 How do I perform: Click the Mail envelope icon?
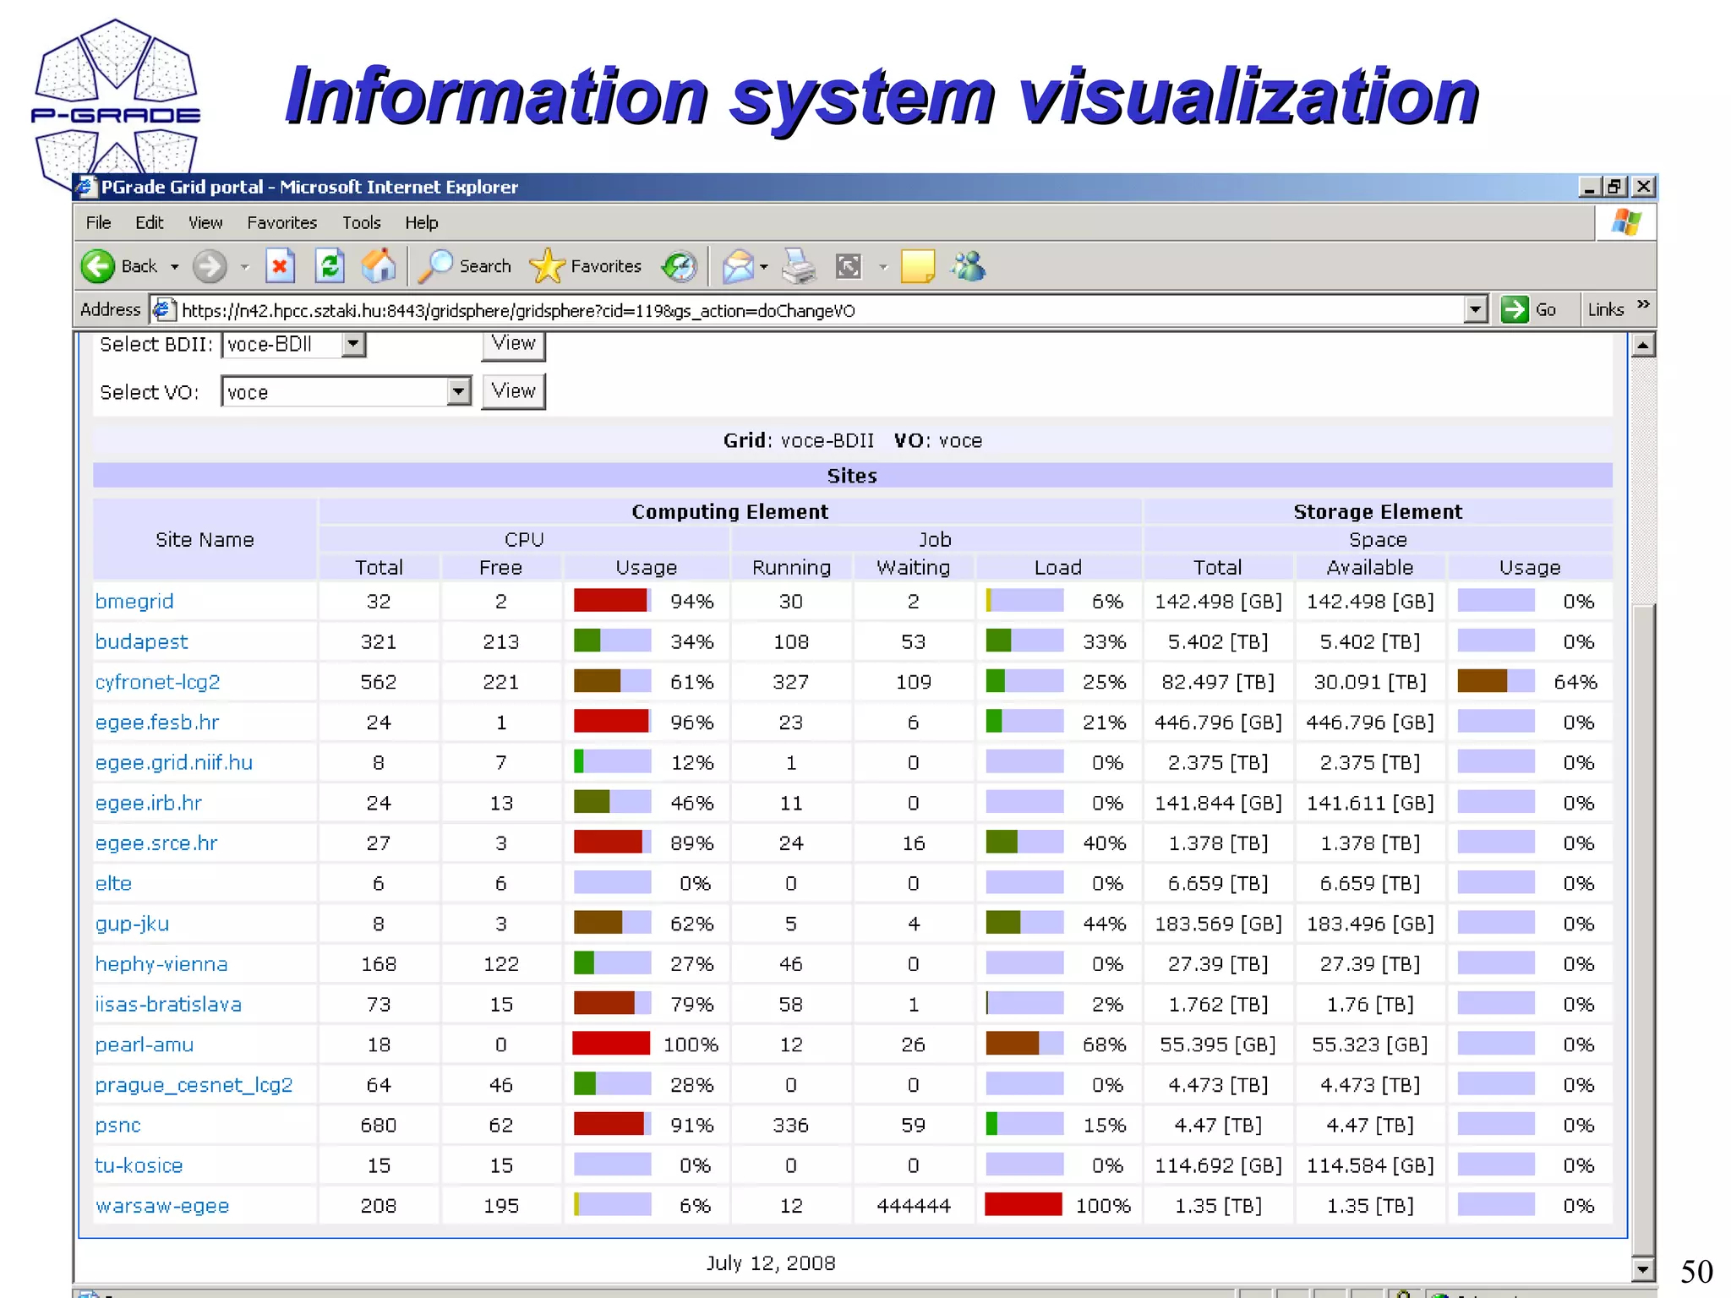click(738, 266)
